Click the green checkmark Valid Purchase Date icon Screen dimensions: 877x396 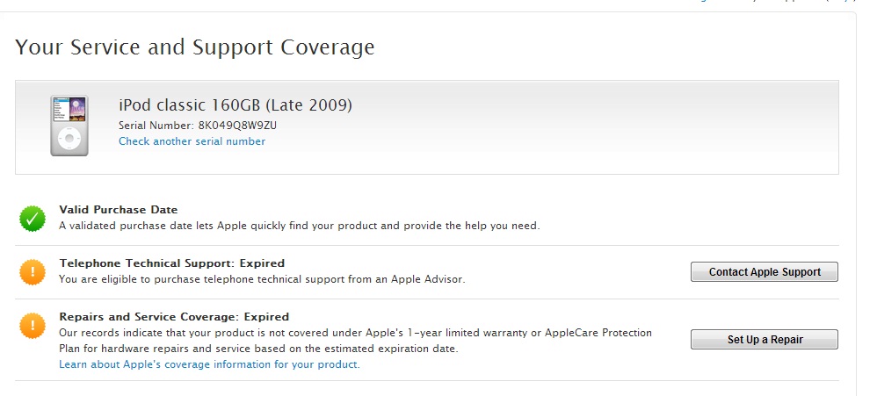point(33,219)
